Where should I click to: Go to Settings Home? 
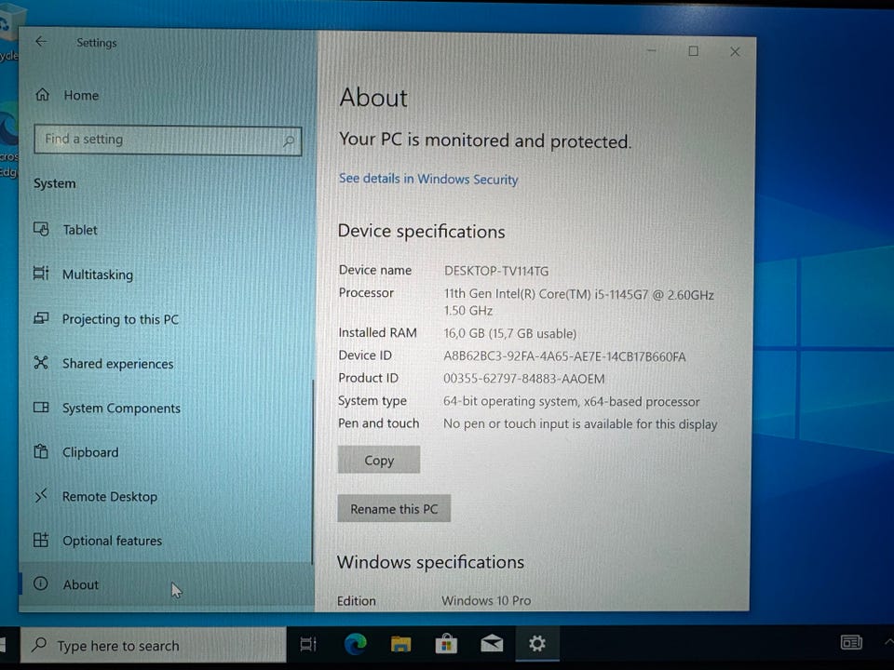(81, 95)
